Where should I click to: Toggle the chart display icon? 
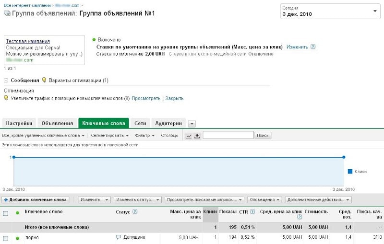point(189,136)
